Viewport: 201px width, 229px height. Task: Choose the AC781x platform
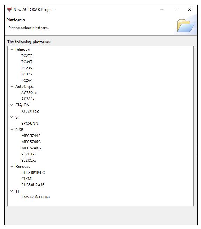click(x=28, y=99)
